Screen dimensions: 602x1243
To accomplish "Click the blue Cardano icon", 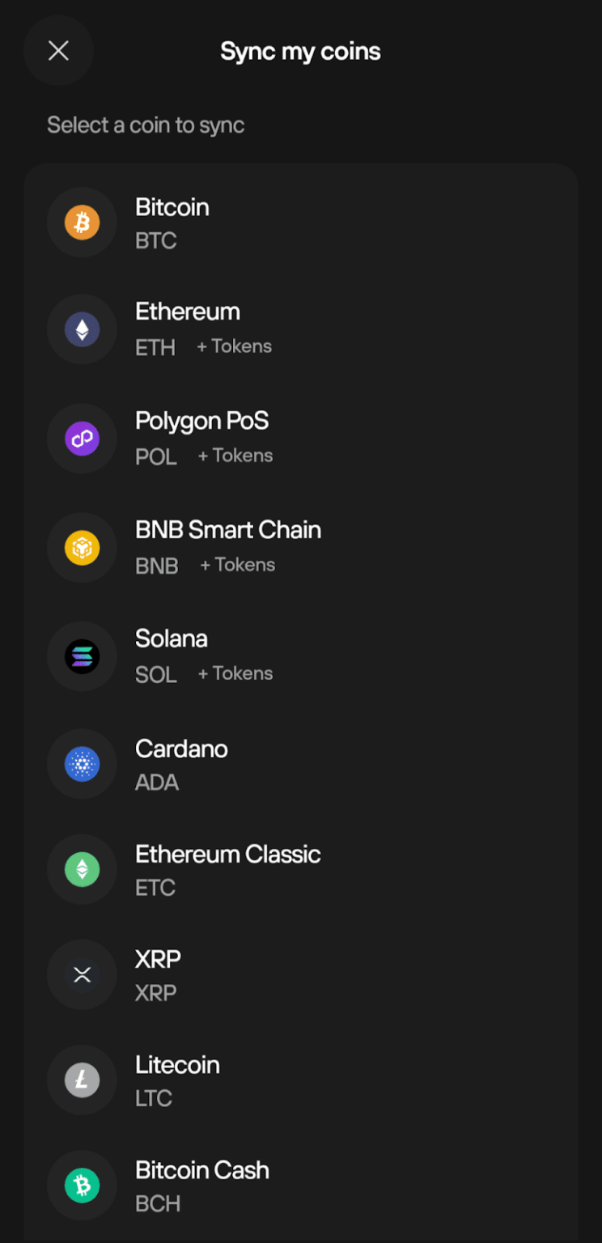I will pos(82,764).
